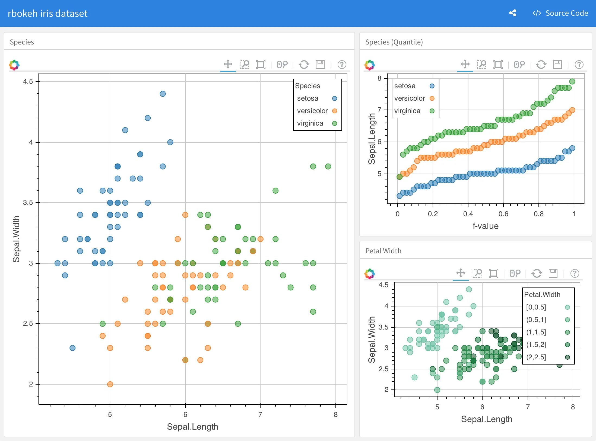Image resolution: width=596 pixels, height=441 pixels.
Task: Select Box Zoom tool in Species plot
Action: [x=244, y=64]
